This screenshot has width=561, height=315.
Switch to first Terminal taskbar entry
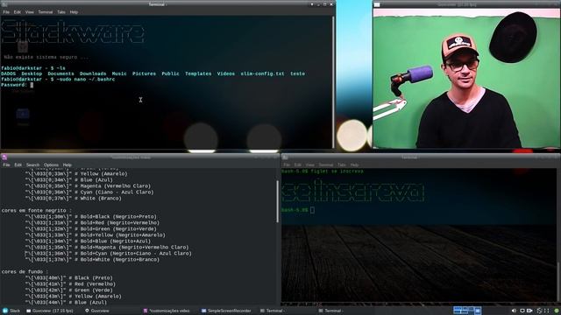coord(272,311)
